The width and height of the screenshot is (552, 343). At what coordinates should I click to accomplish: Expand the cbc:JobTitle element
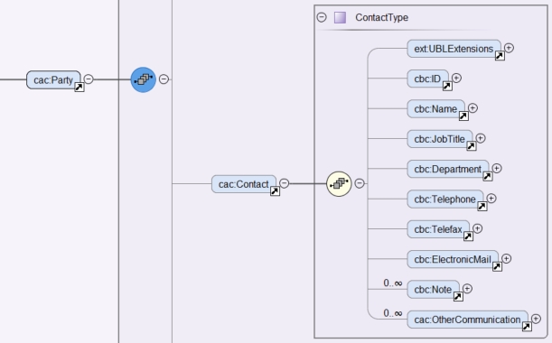click(x=481, y=138)
